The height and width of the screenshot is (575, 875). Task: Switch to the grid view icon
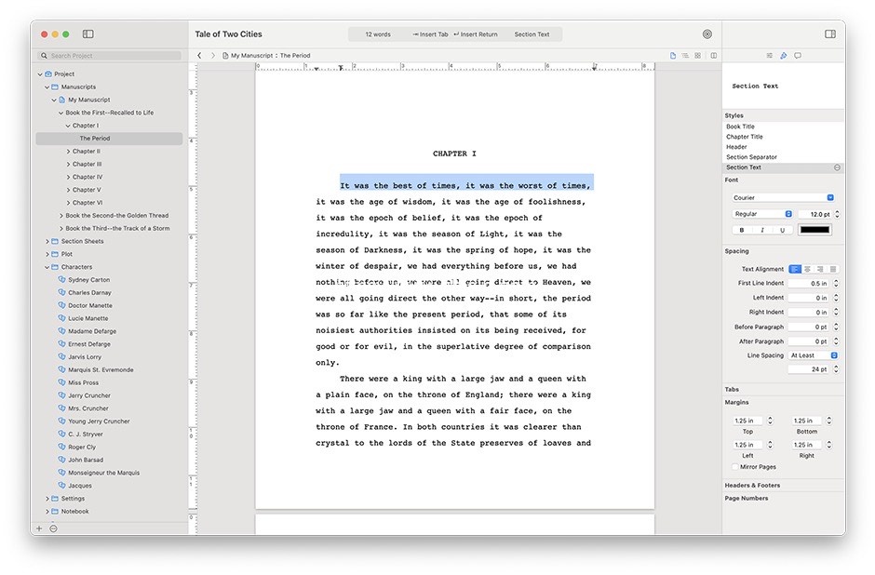(698, 56)
